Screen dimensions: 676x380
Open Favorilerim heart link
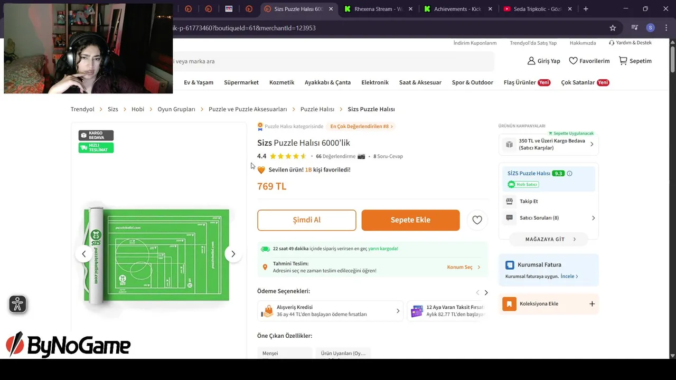[x=589, y=61]
